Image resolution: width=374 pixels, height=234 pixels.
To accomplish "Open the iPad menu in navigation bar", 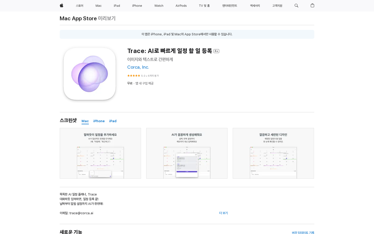I will coord(117,6).
